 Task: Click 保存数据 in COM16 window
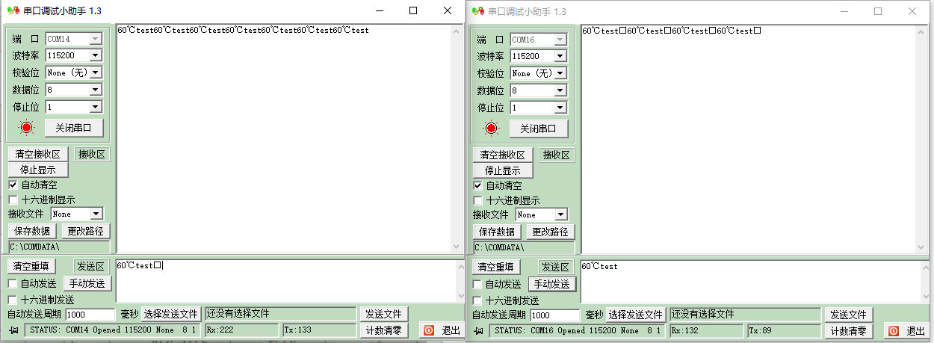coord(497,232)
